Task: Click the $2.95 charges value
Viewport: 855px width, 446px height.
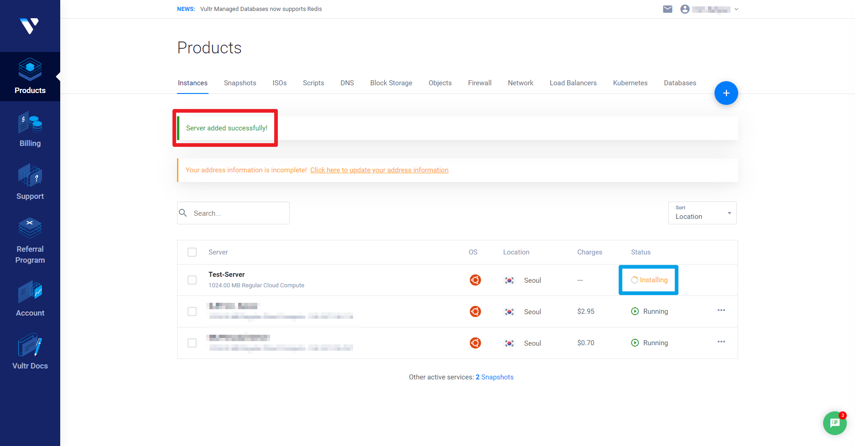Action: pyautogui.click(x=586, y=311)
